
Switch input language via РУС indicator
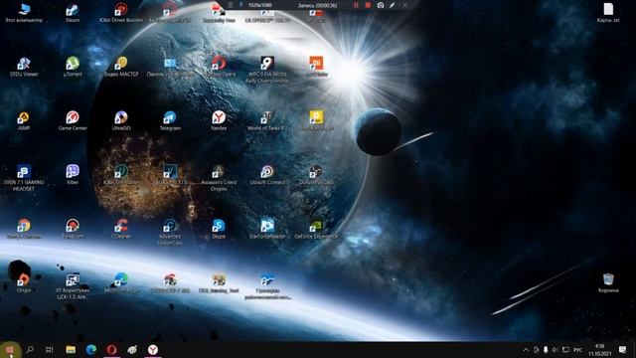[x=577, y=349]
